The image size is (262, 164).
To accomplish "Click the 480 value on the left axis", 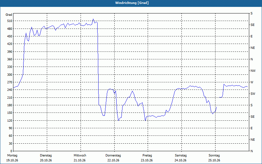I will (9, 29).
